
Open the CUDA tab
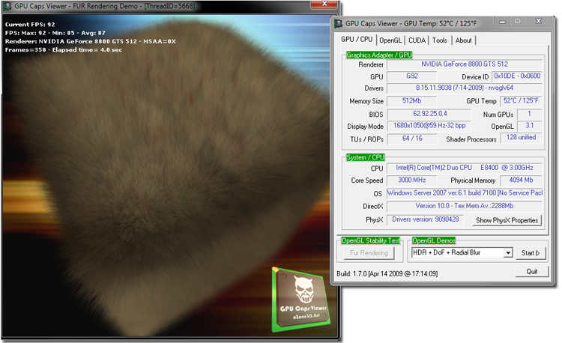click(417, 40)
